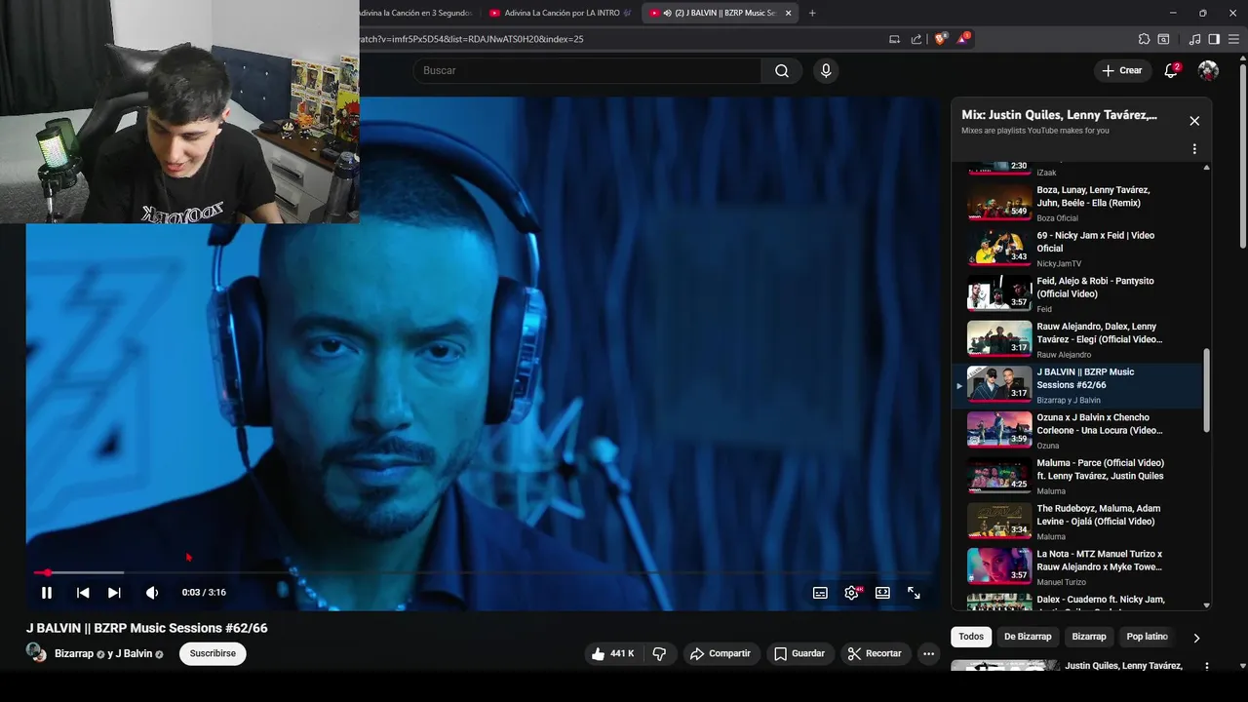Screen dimensions: 1248x702
Task: Like the video with 441 K thumbs up
Action: [612, 653]
